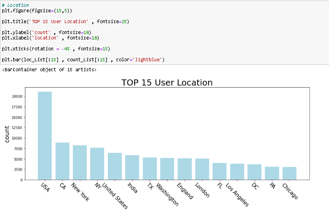Click the plt.title code line
329x211 pixels.
pos(65,21)
